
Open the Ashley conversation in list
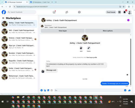pyautogui.click(x=19, y=24)
